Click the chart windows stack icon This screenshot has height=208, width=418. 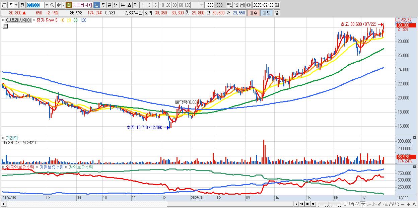(391, 204)
